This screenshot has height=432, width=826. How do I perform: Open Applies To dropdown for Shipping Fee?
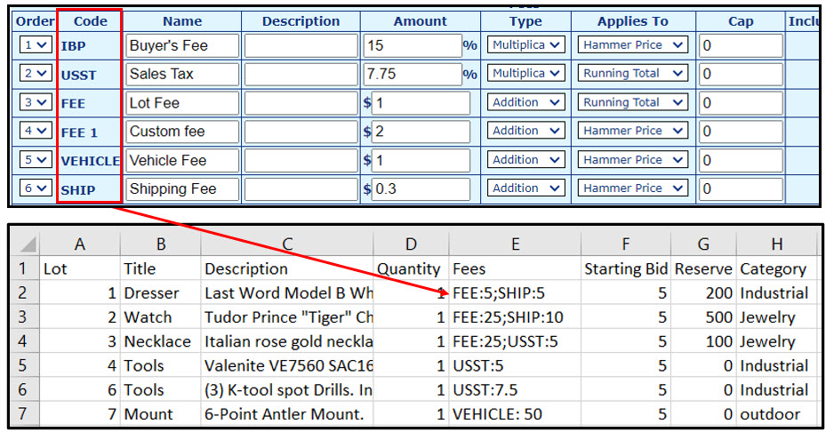coord(633,188)
